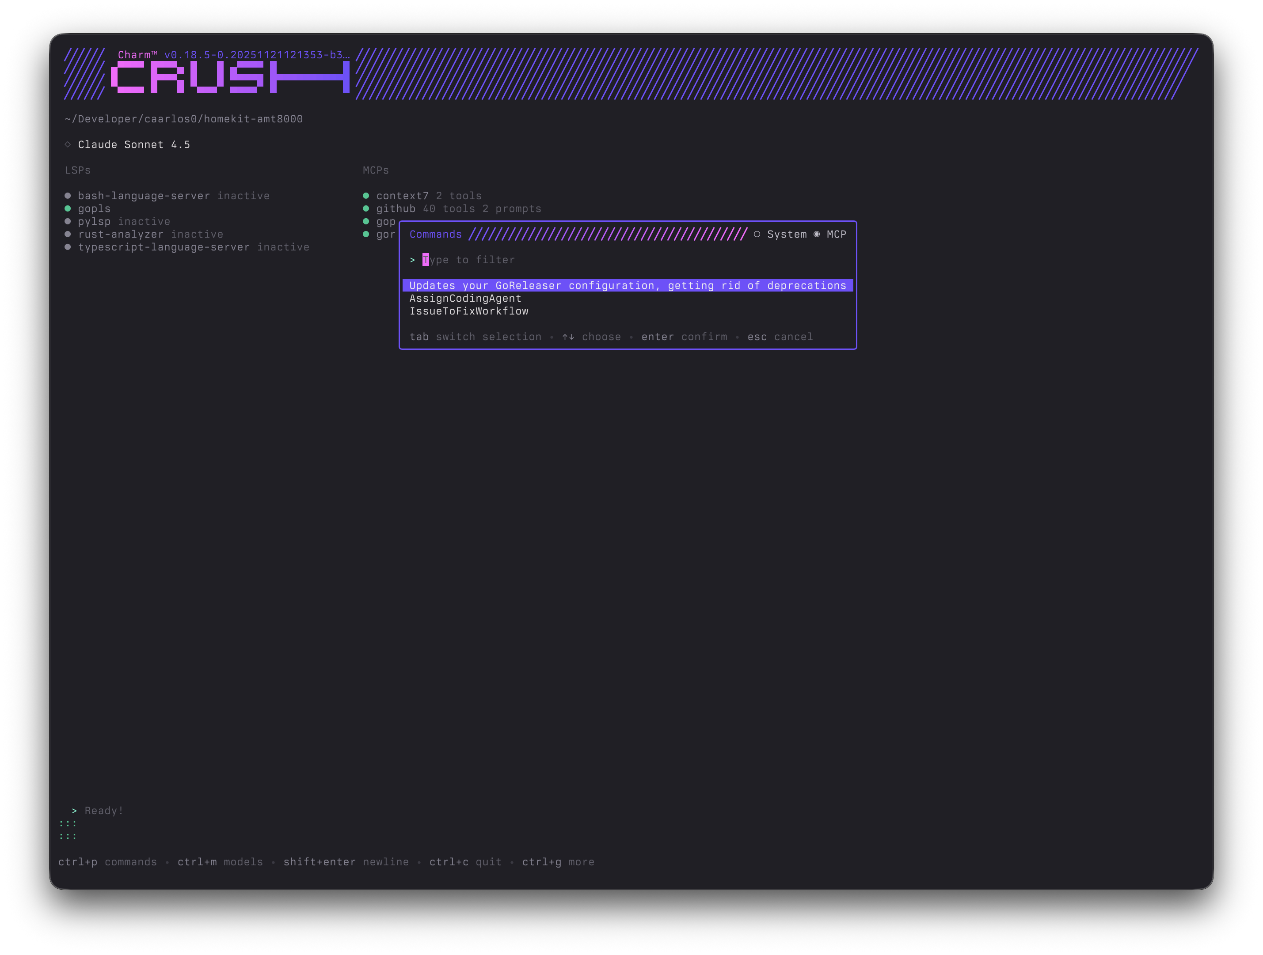Click the diamond icon beside Claude Sonnet 4.5
Screen dimensions: 1263x955
click(x=67, y=144)
